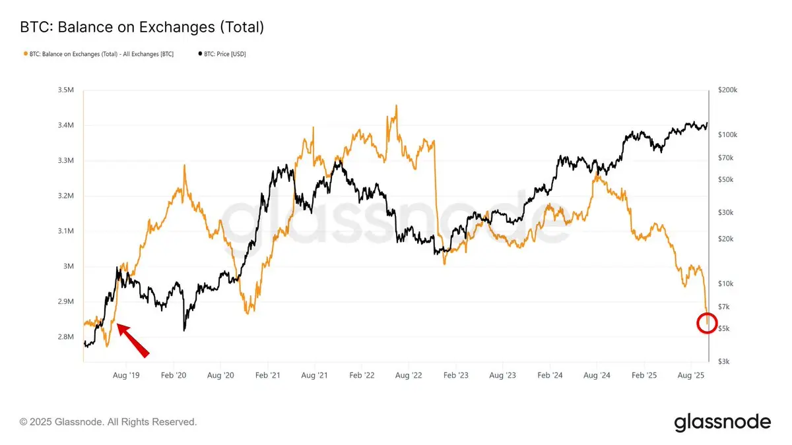This screenshot has width=792, height=445.
Task: Click the 2.8M balance axis label
Action: click(65, 337)
